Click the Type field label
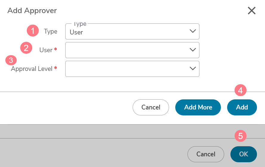The image size is (265, 167). [x=51, y=31]
